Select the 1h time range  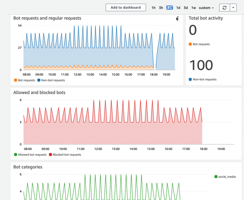point(154,7)
